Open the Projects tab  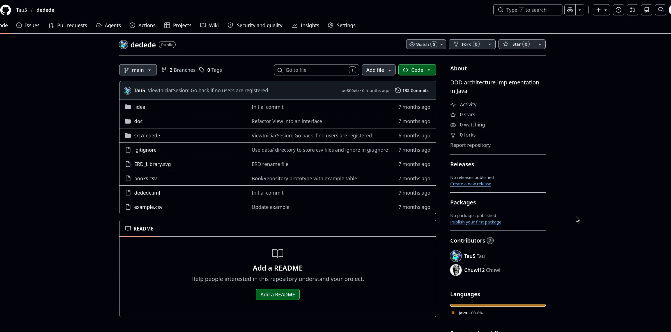(x=178, y=25)
